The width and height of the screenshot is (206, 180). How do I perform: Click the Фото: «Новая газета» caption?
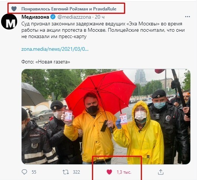tap(46, 62)
